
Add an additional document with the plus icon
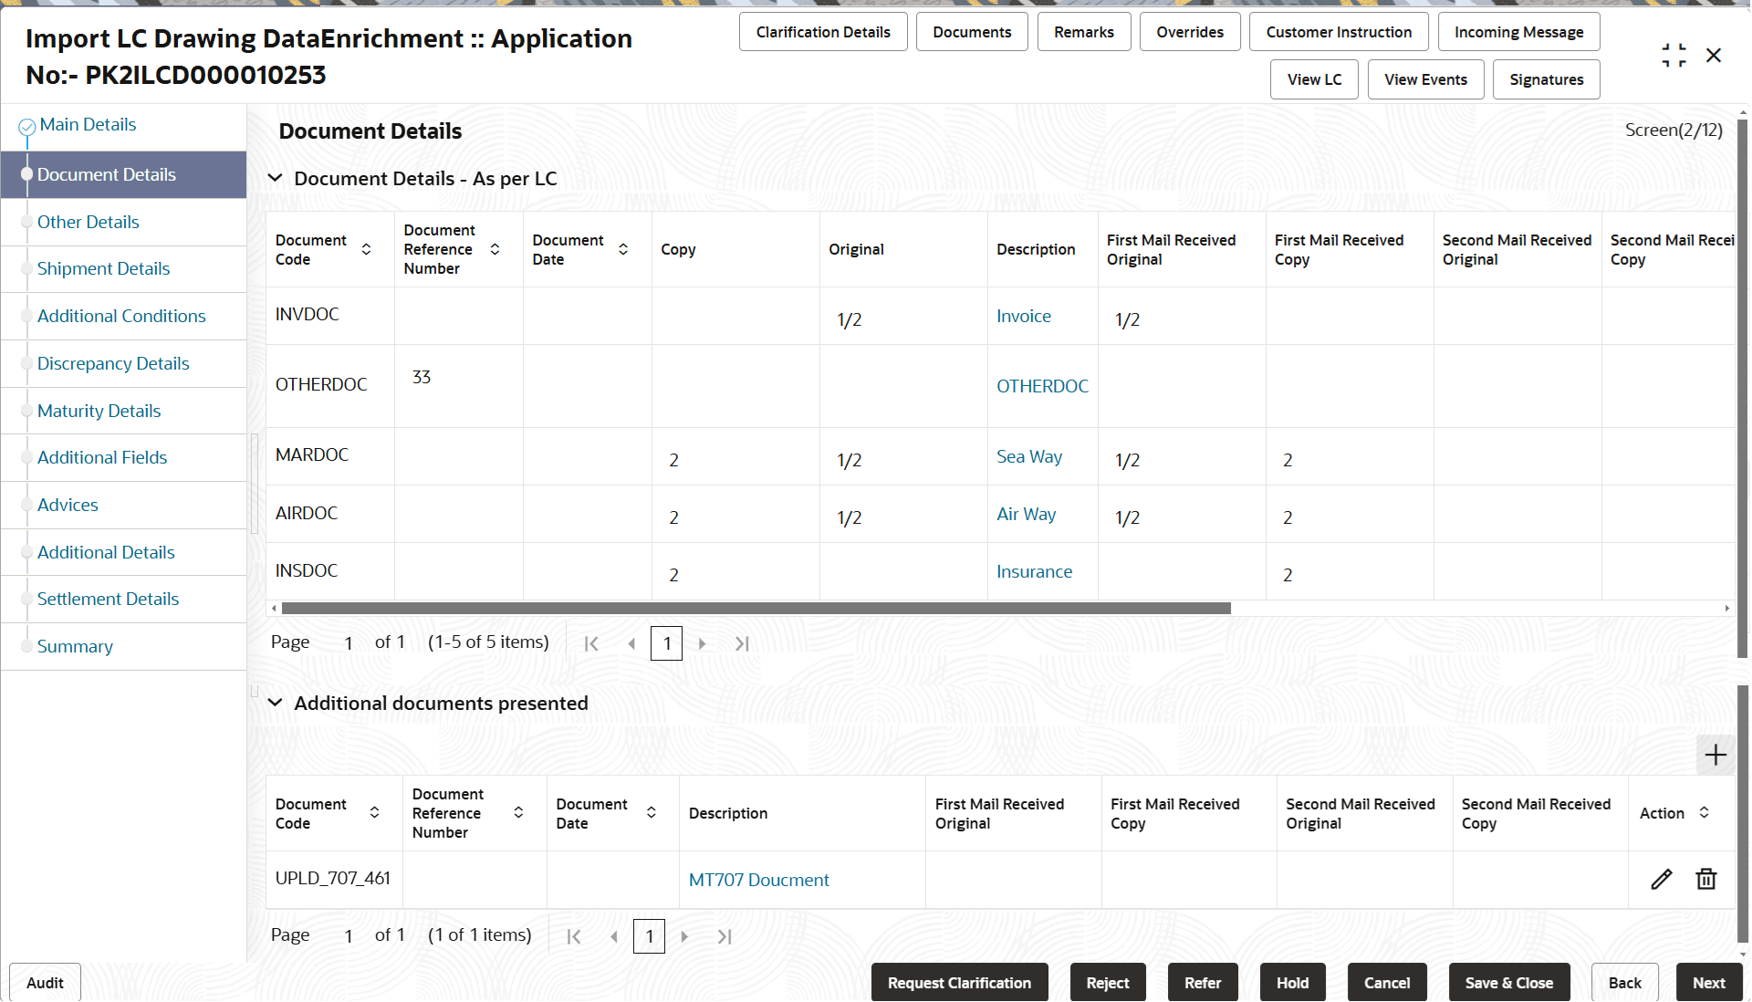pyautogui.click(x=1715, y=755)
